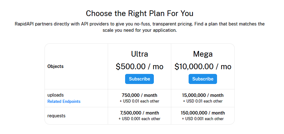Image resolution: width=284 pixels, height=134 pixels.
Task: Click the 15,000,000 / month uploads quota
Action: click(x=203, y=95)
